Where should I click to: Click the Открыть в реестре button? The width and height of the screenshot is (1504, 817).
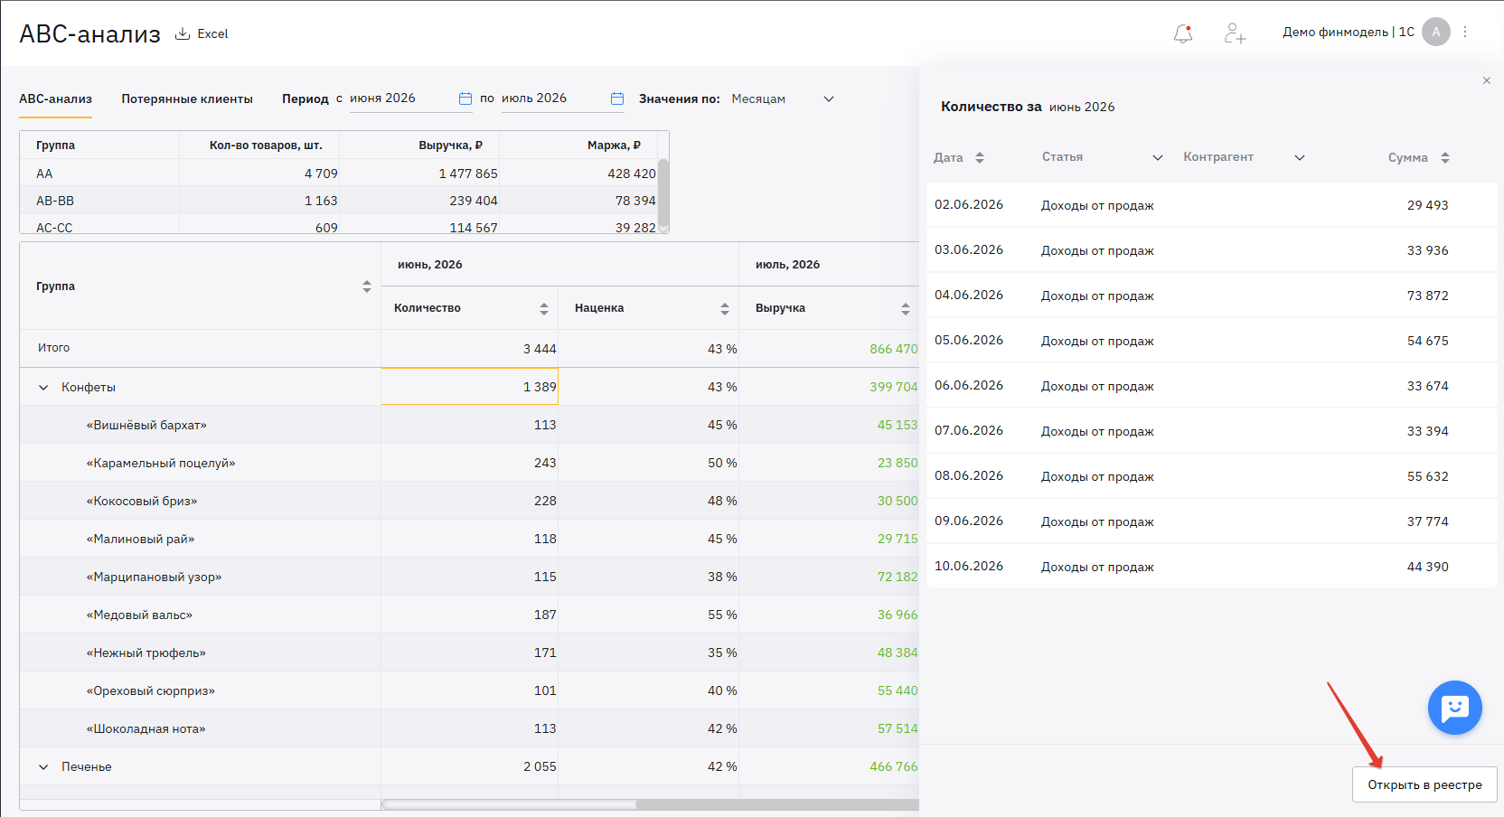1424,784
